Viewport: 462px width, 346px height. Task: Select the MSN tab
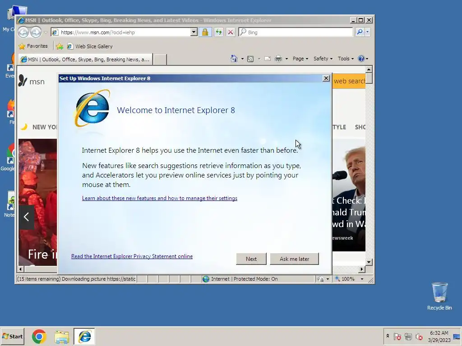click(x=85, y=59)
